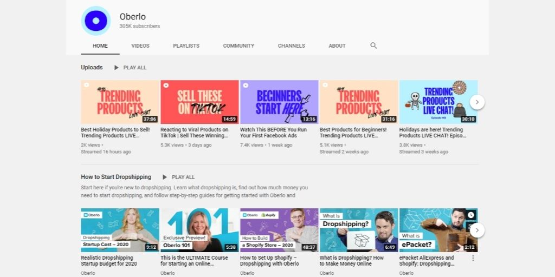This screenshot has height=277, width=555.
Task: Open title Watch This BEFORE You Run Facebook Ads
Action: (x=274, y=133)
